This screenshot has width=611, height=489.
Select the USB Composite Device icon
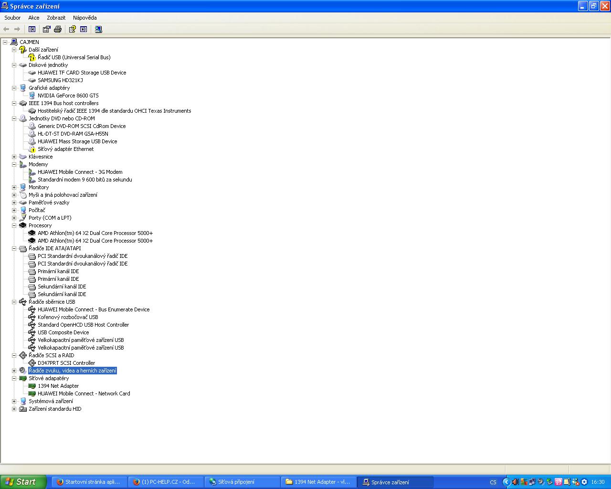[32, 332]
